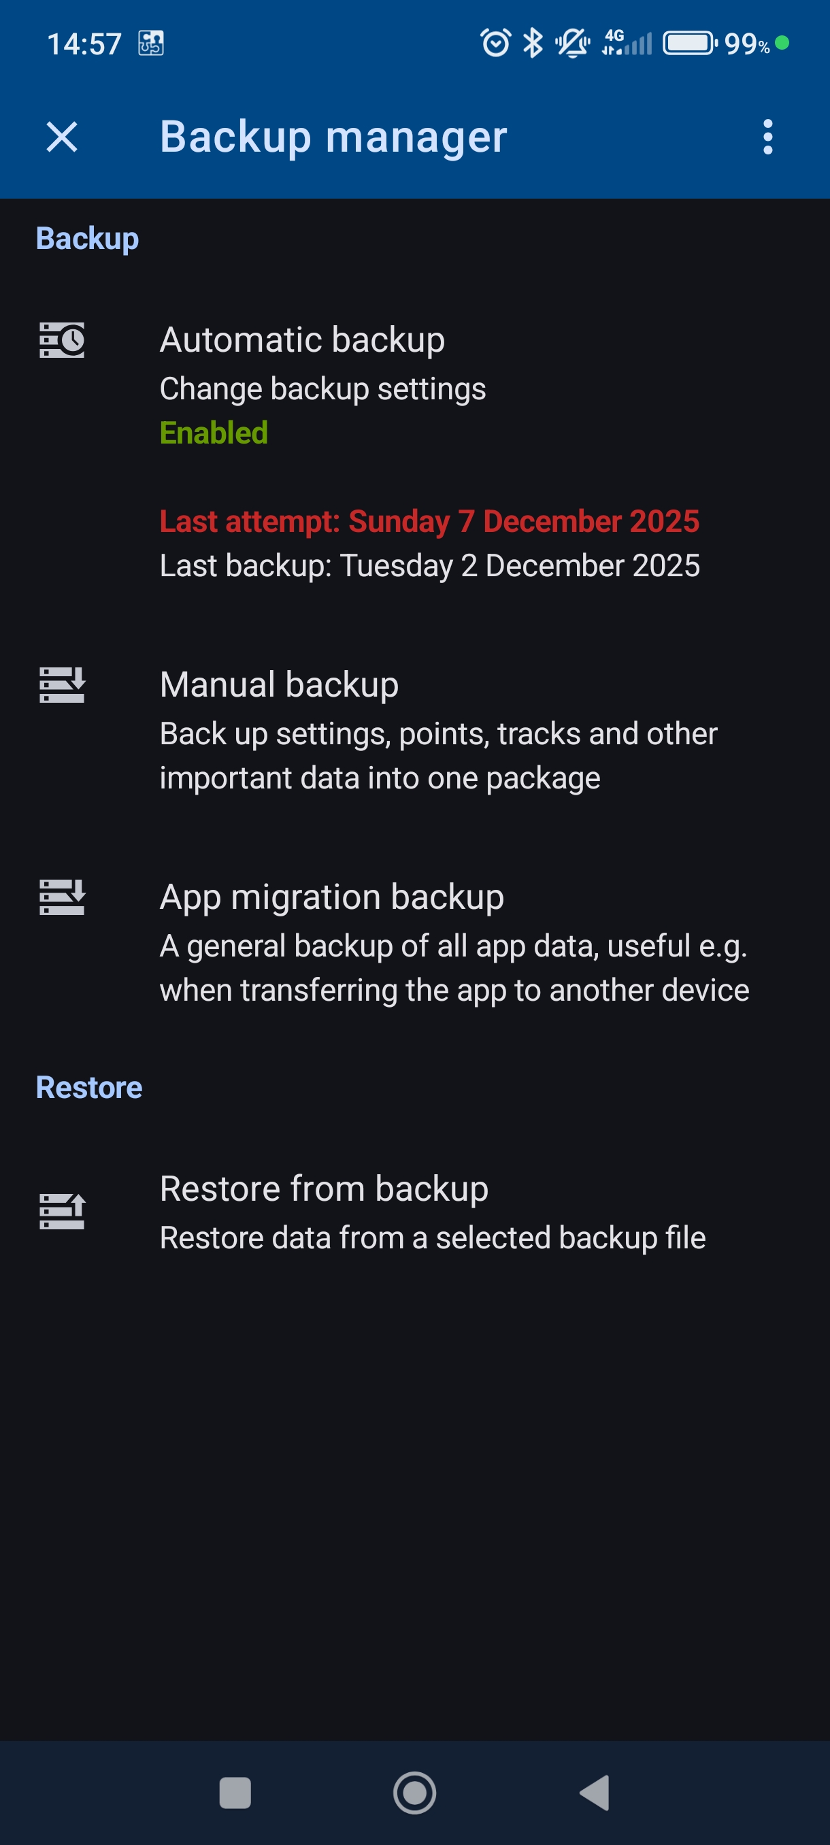Screen dimensions: 830x1845
Task: Tap the Last backup date line
Action: coord(429,566)
